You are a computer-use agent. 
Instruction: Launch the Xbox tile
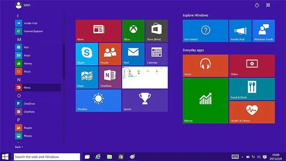[133, 31]
